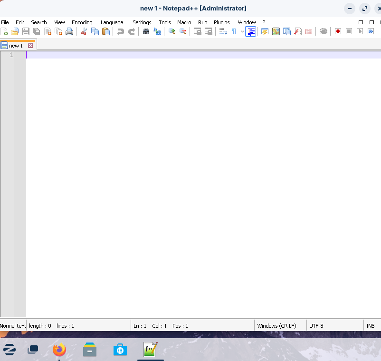Open the Files manager taskbar icon
381x361 pixels.
(90, 350)
